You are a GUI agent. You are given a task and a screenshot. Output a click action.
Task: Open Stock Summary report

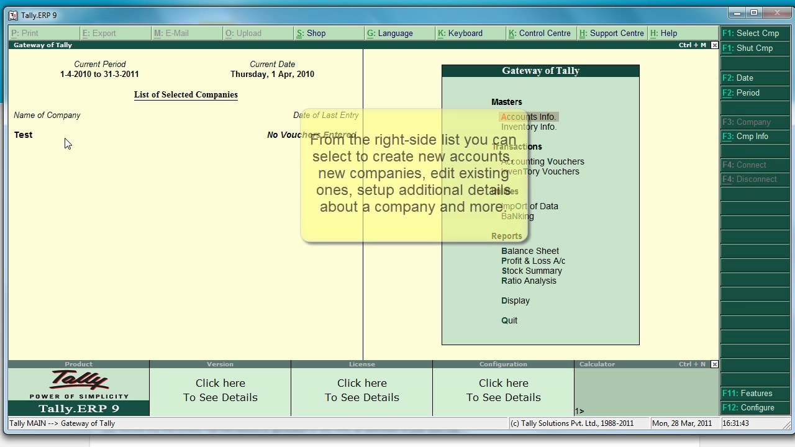coord(532,271)
